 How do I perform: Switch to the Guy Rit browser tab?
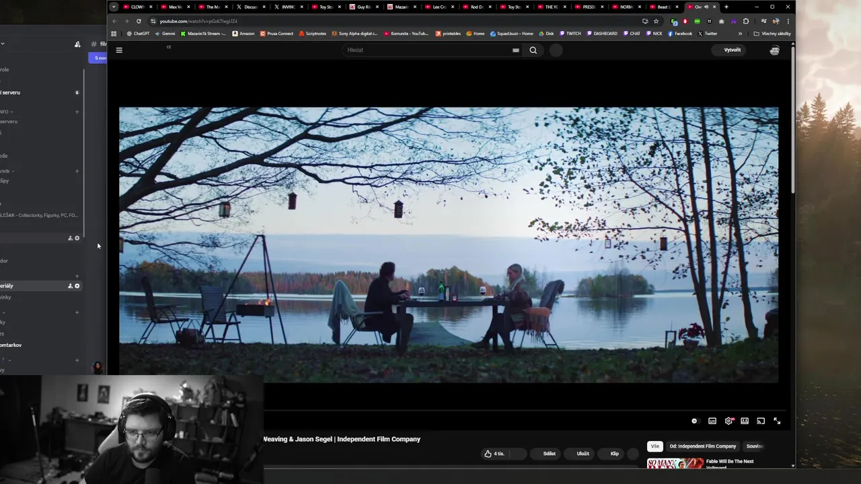[363, 7]
